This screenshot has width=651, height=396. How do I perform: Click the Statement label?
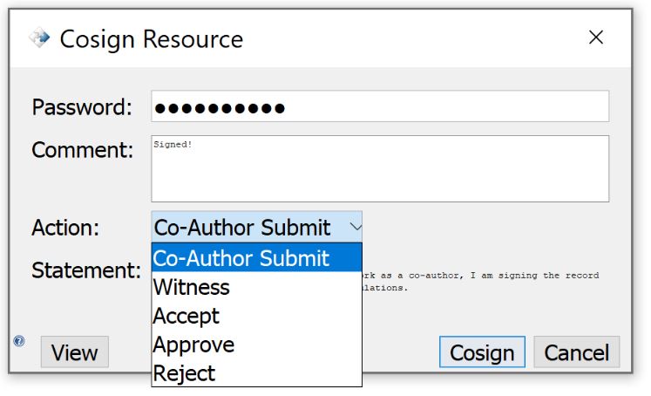[x=86, y=270]
